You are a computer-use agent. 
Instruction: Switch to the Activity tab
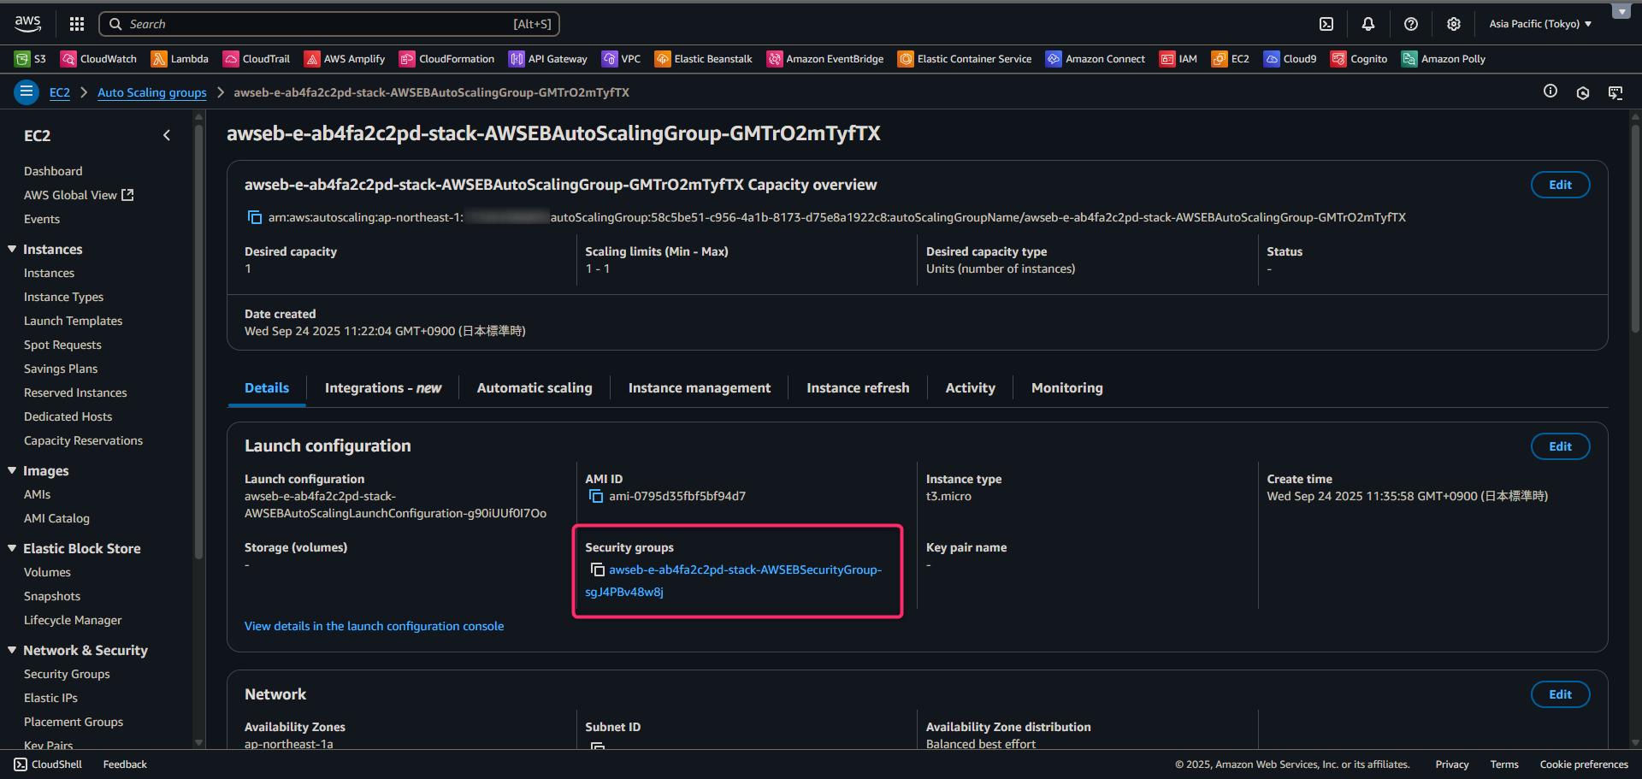(971, 388)
